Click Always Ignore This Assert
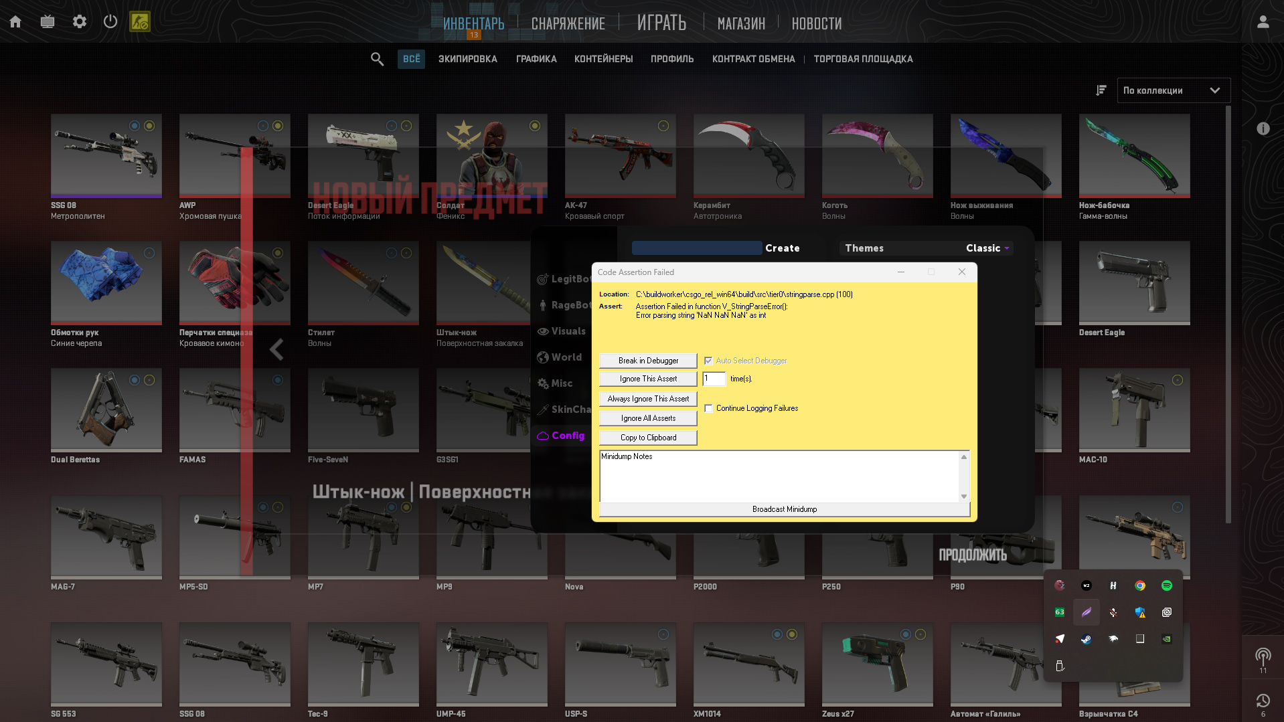This screenshot has width=1284, height=722. [x=648, y=399]
